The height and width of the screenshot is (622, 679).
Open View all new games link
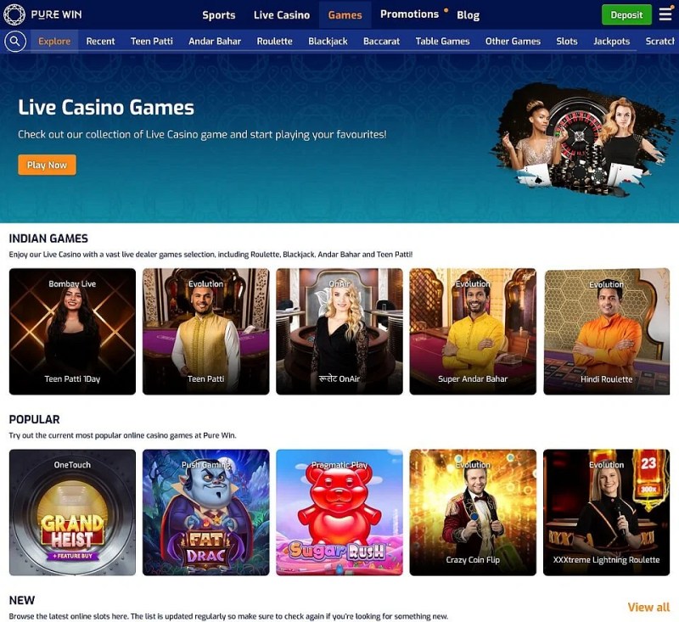point(648,607)
